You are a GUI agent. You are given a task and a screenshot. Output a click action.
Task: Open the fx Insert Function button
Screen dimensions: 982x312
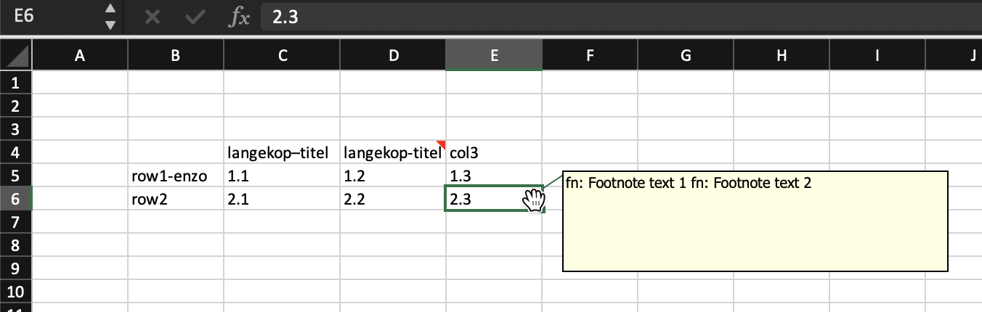239,17
